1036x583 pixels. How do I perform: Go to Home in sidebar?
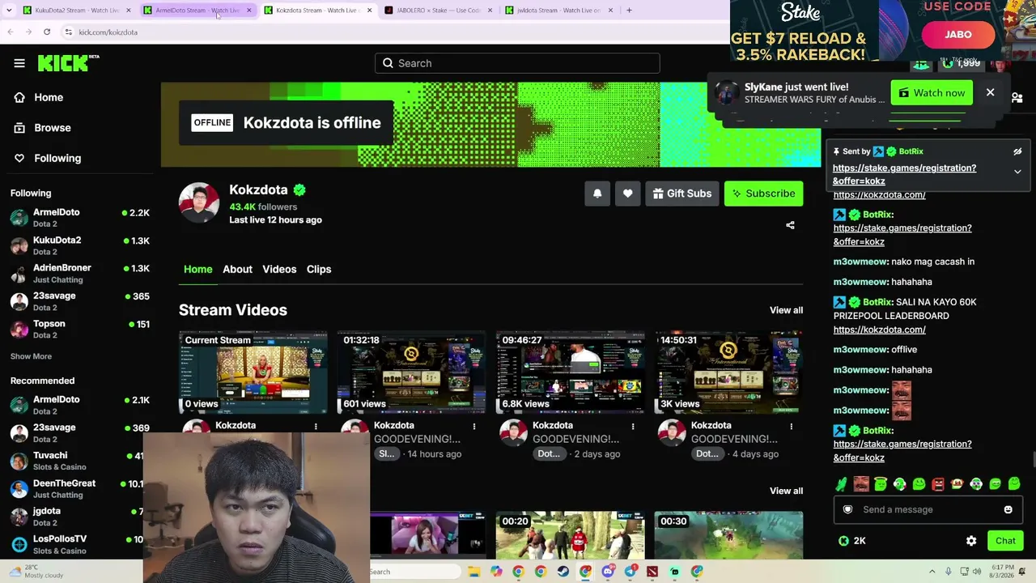[x=49, y=97]
